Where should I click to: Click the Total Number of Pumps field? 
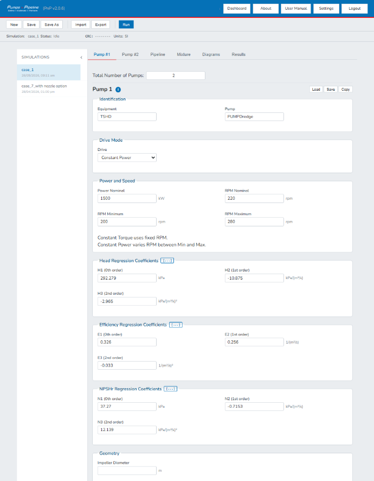(x=176, y=75)
